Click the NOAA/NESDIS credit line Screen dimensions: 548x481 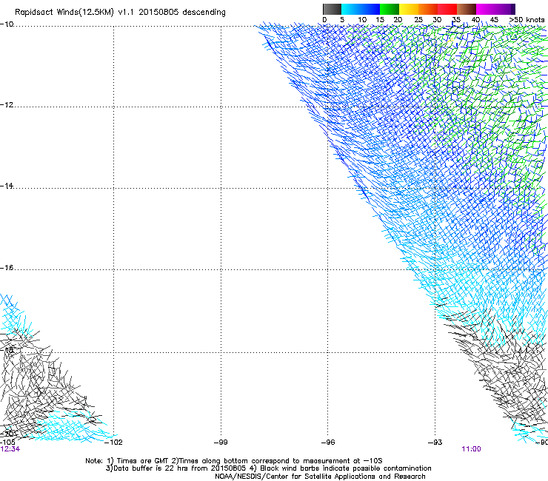(x=320, y=477)
